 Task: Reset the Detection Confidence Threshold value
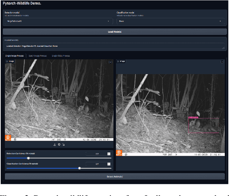click(109, 154)
